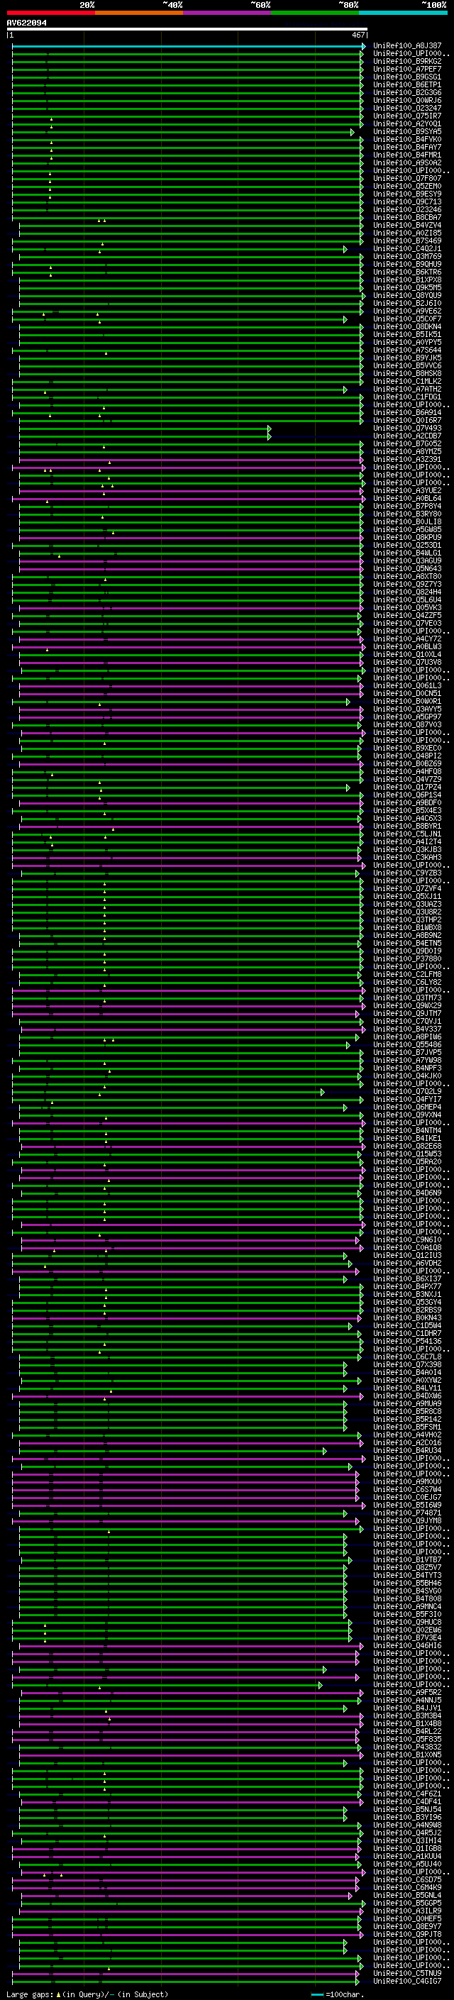Select hit label UniRef100_O23247
Screen dimensions: 454x2000
(407, 108)
